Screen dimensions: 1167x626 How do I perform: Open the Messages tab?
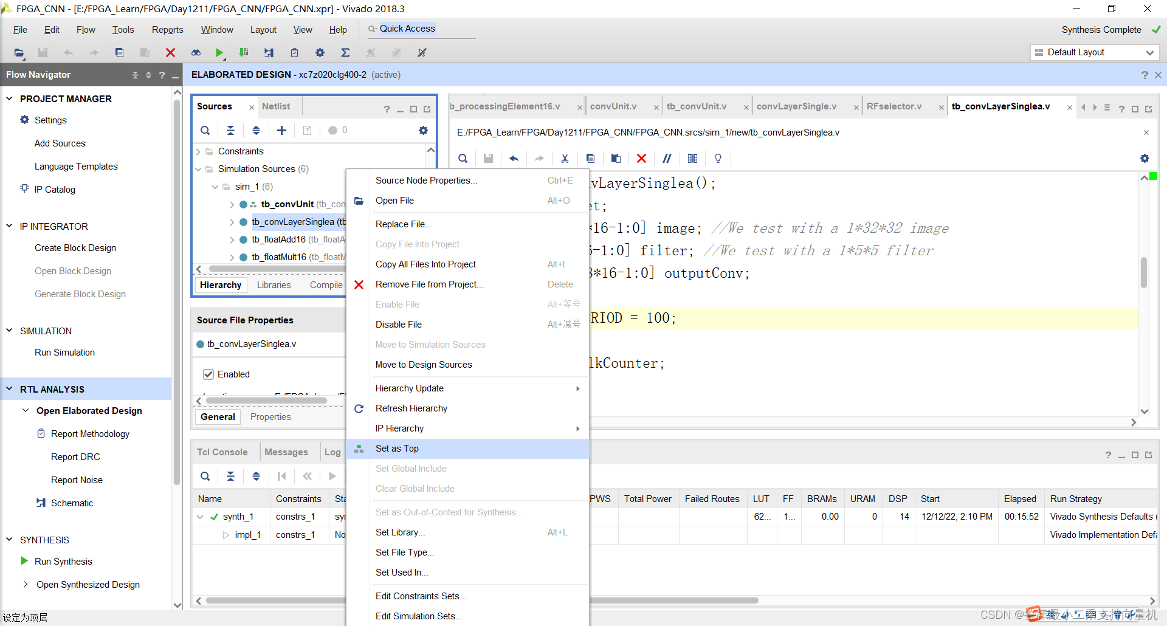(x=286, y=452)
